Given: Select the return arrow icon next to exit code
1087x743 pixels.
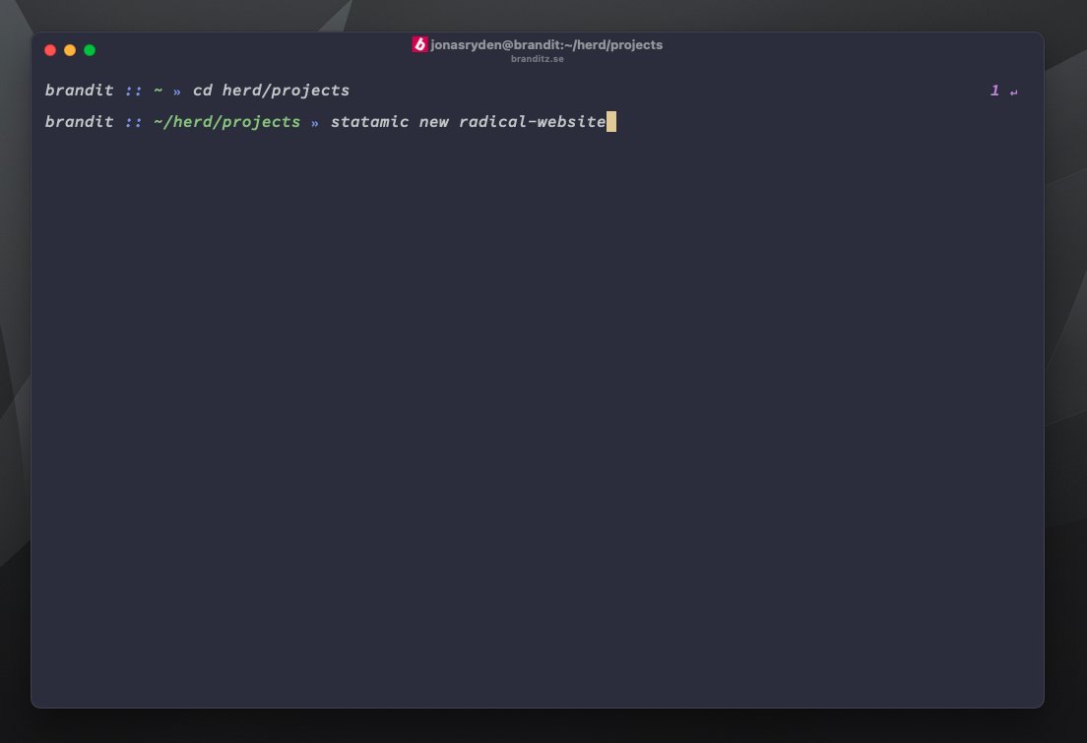Looking at the screenshot, I should (1012, 90).
